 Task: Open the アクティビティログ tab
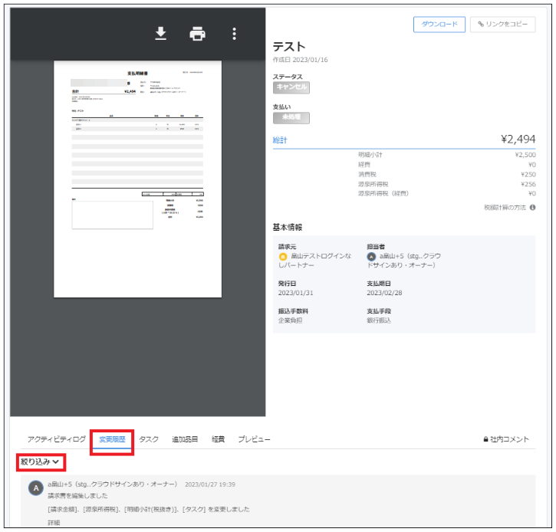click(57, 439)
